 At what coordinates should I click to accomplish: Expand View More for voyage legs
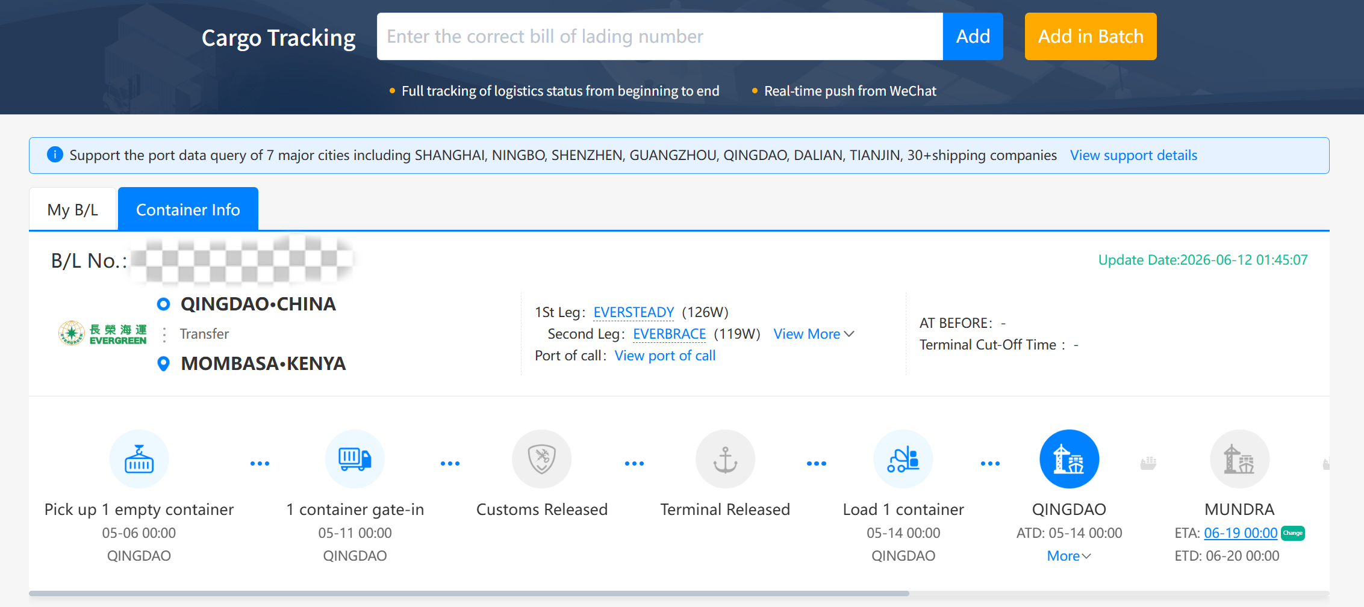point(814,334)
